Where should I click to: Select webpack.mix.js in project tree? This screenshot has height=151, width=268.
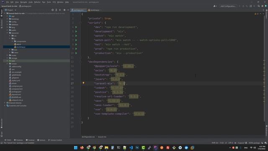tap(17, 100)
